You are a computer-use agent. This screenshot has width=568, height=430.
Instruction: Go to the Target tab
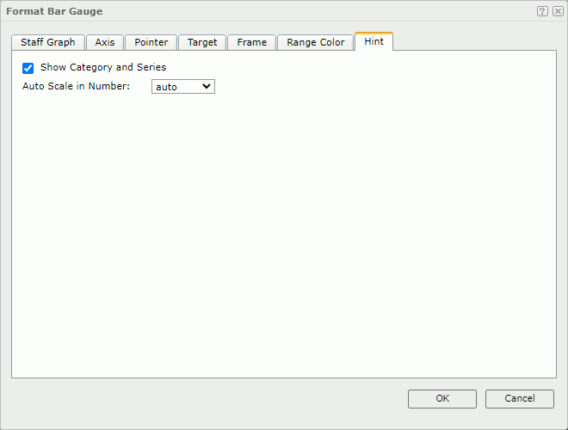202,42
